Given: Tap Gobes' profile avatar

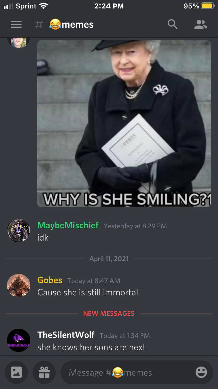Looking at the screenshot, I should (x=19, y=285).
